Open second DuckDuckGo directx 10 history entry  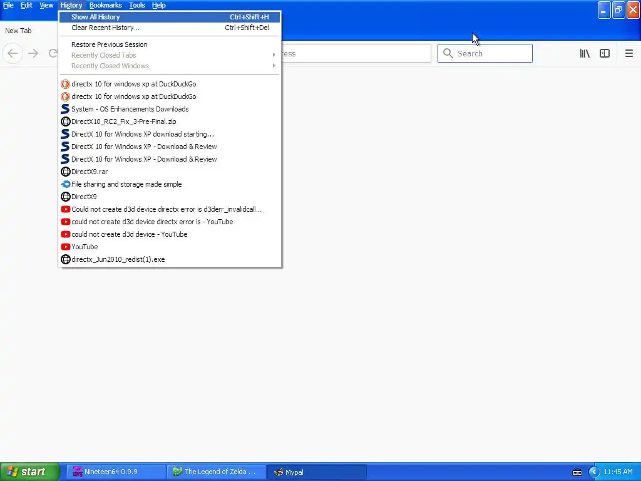(x=170, y=97)
